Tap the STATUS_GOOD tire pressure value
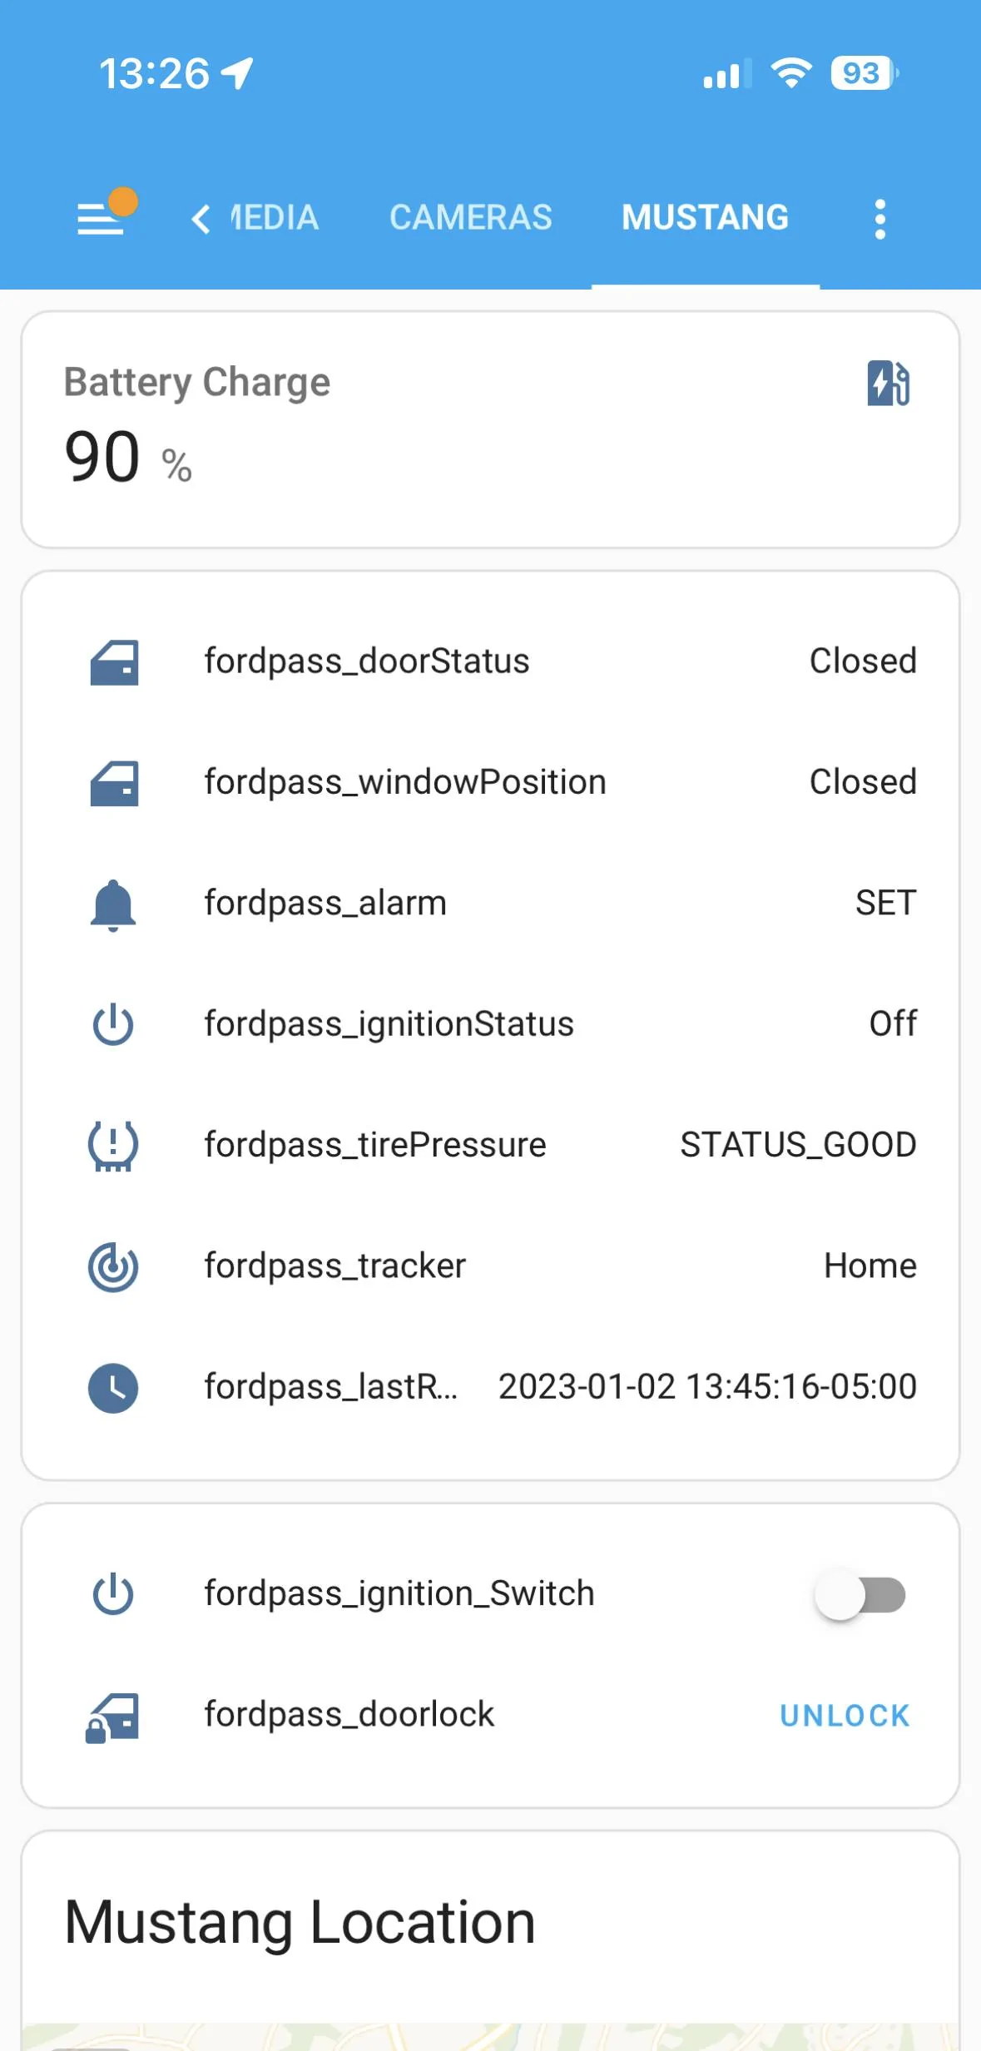The image size is (981, 2051). (x=798, y=1146)
